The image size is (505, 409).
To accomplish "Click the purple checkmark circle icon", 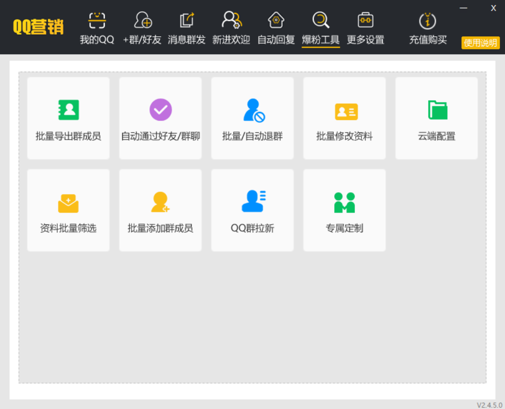I will tap(160, 110).
